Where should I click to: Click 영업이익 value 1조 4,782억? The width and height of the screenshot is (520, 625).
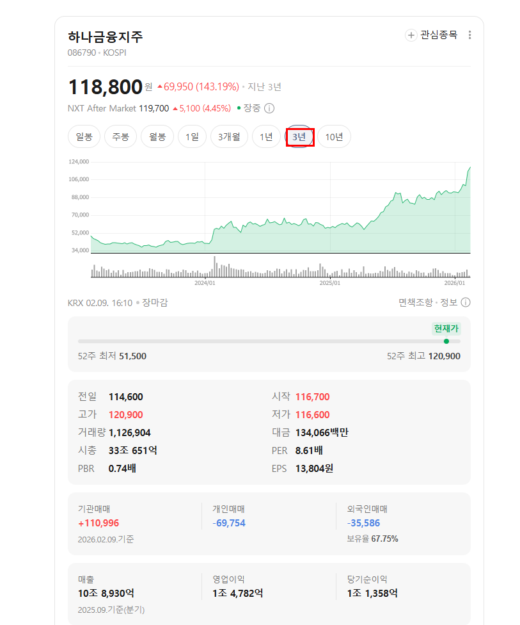[x=238, y=593]
